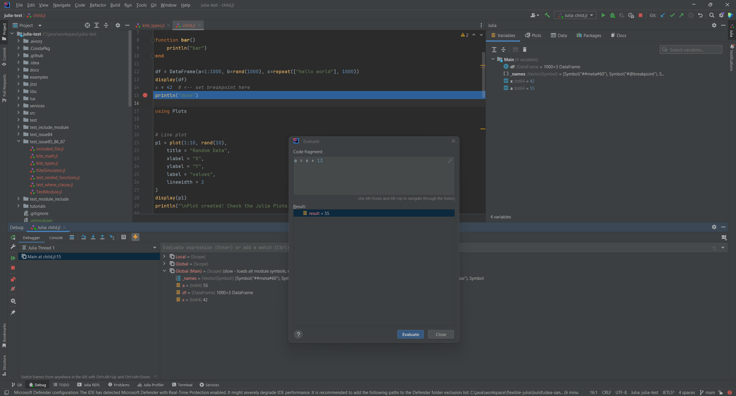
Task: Open IDE settings gear in the main toolbar
Action: coord(721,15)
